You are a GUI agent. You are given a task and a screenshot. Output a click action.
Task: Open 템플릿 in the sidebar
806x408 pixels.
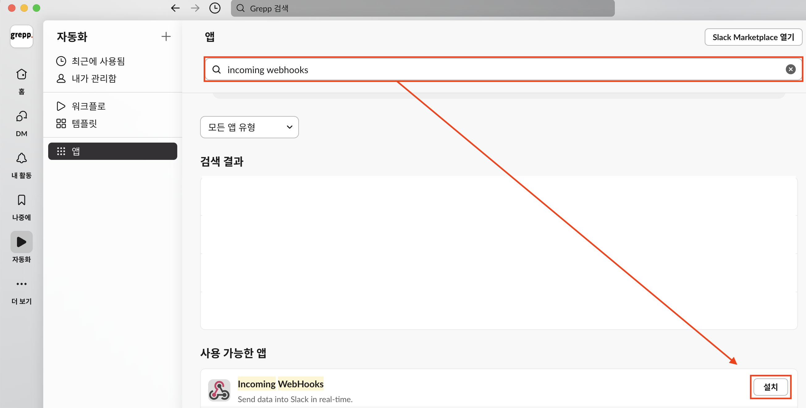point(84,123)
